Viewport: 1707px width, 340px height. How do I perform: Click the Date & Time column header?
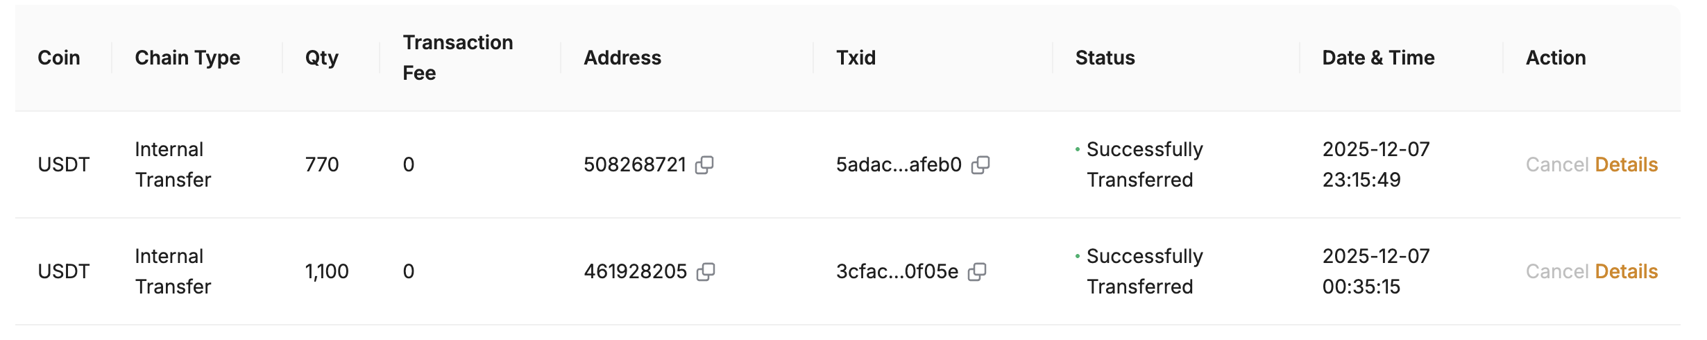pos(1378,58)
